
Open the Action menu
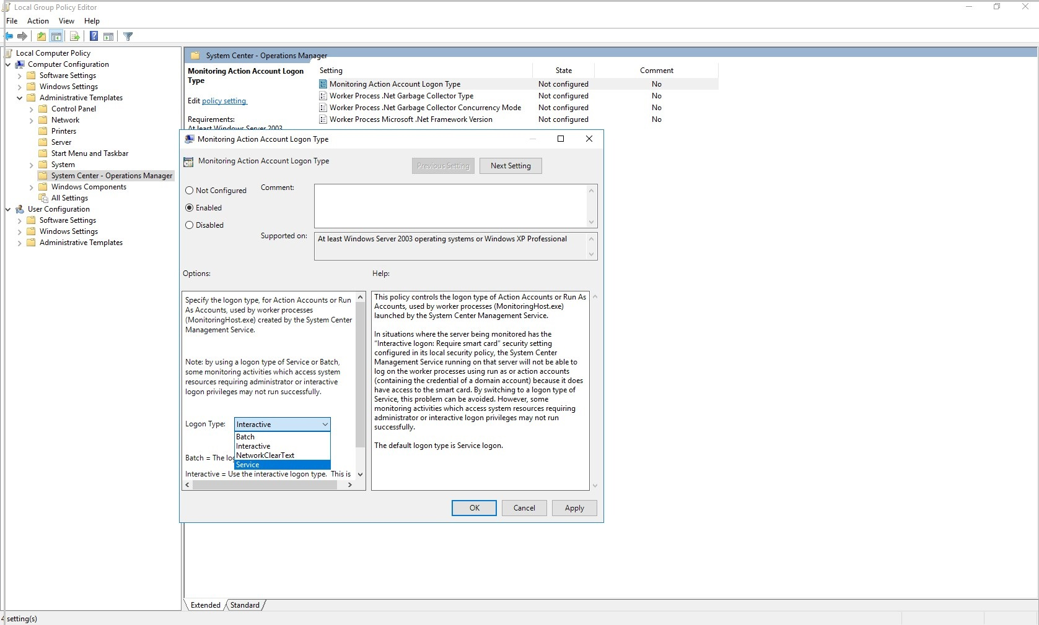tap(38, 20)
